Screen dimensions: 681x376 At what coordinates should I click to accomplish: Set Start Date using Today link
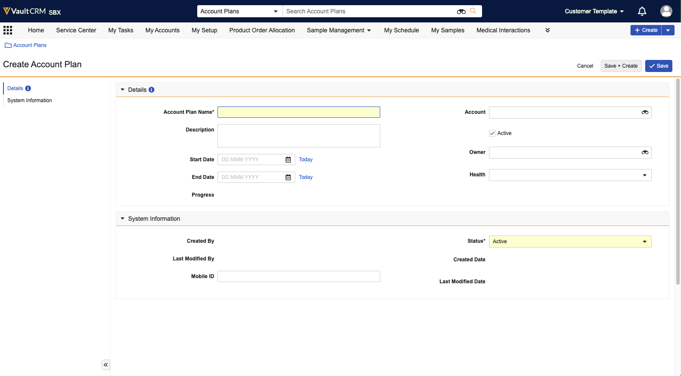coord(306,160)
